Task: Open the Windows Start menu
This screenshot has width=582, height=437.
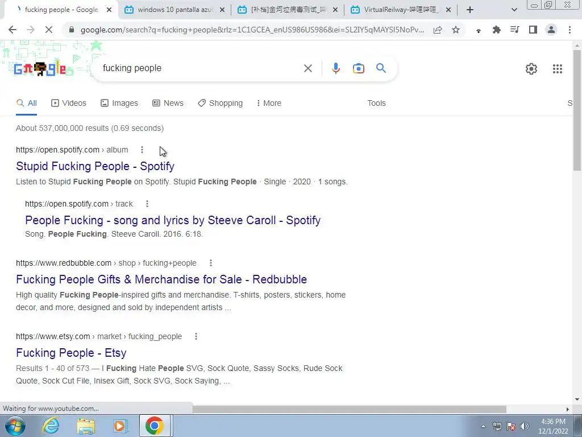Action: click(x=15, y=426)
